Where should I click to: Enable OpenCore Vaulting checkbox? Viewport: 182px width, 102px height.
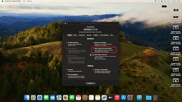(93, 42)
